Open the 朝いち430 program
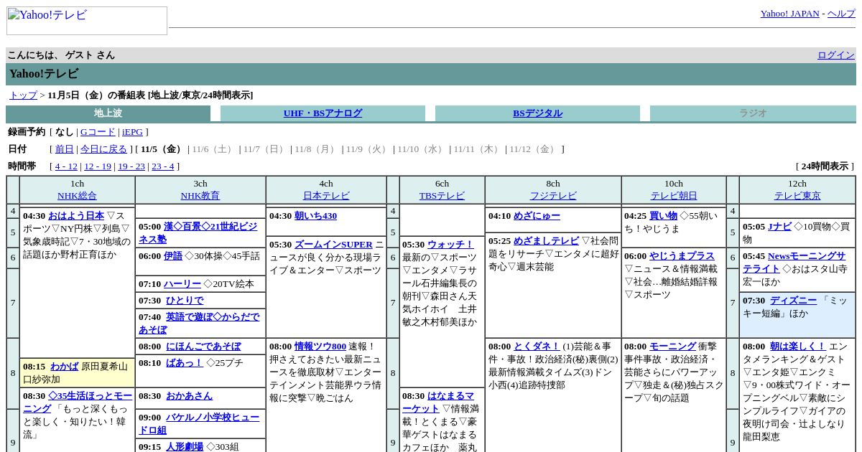The image size is (862, 452). coord(315,216)
